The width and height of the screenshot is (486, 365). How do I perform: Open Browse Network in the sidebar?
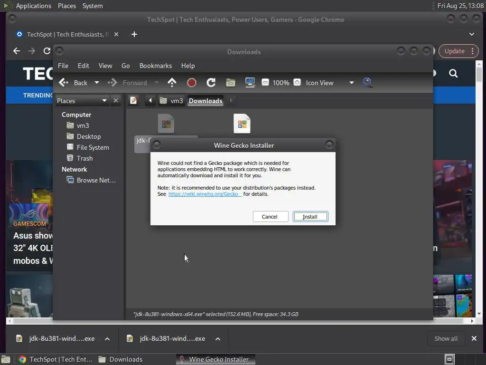[x=92, y=180]
